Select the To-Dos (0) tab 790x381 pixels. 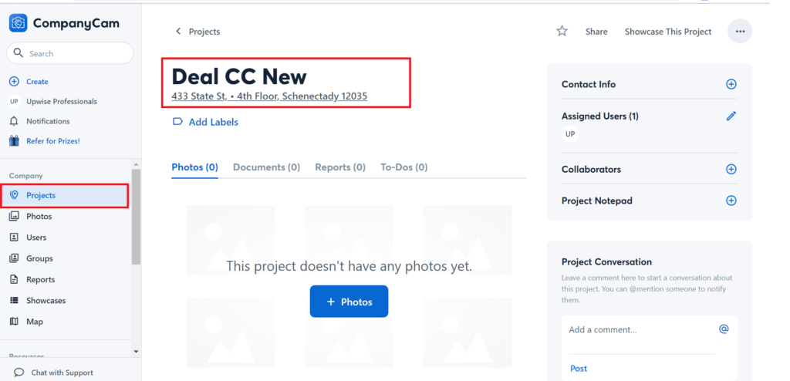pos(404,167)
